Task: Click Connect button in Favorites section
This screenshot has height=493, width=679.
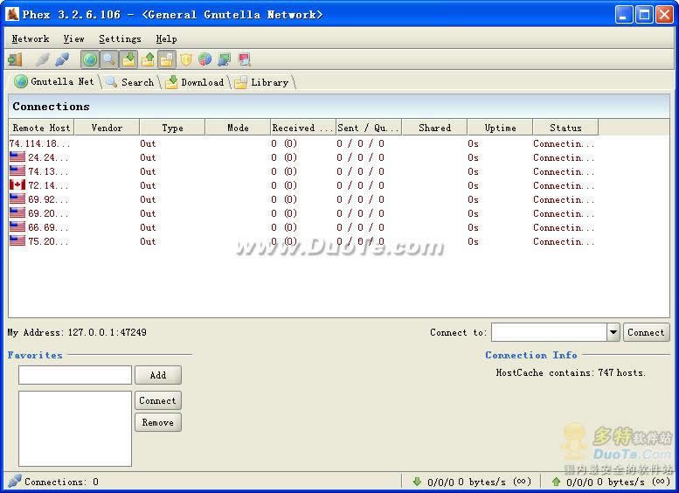Action: [157, 400]
